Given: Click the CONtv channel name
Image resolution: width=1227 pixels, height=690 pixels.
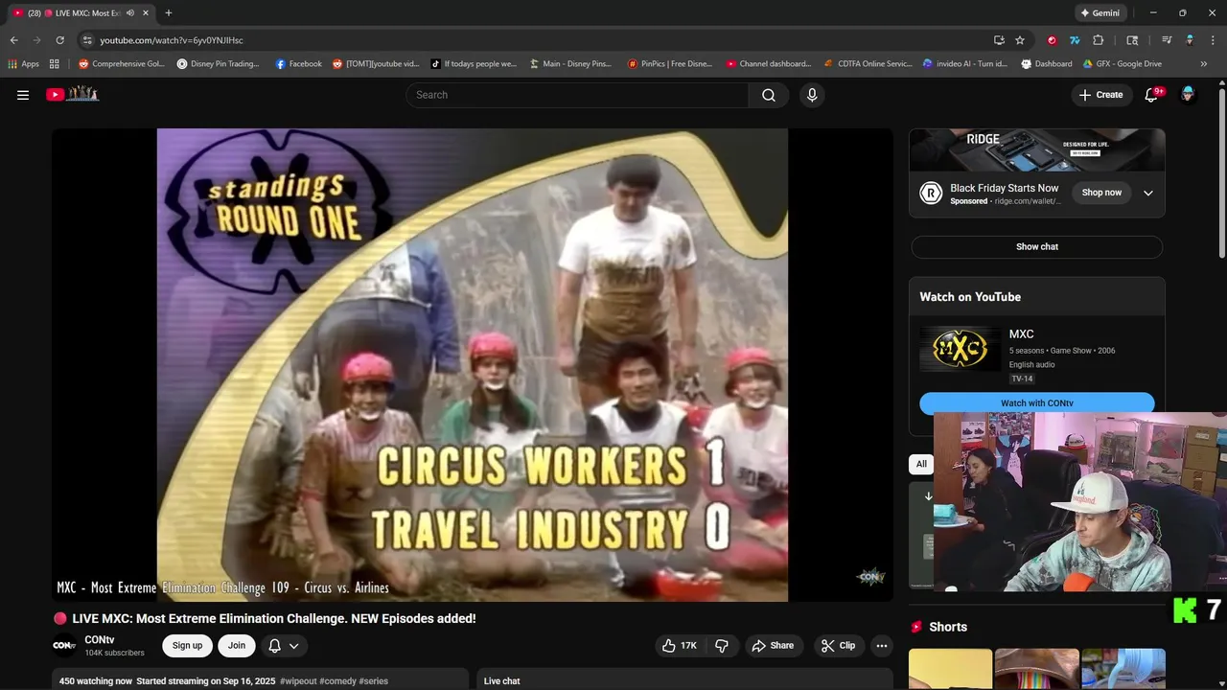Looking at the screenshot, I should point(100,639).
